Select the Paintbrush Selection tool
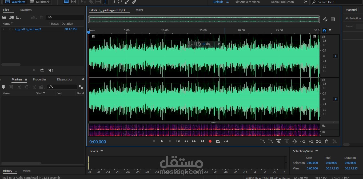Screen dimensions: 363x179 pos(127,2)
